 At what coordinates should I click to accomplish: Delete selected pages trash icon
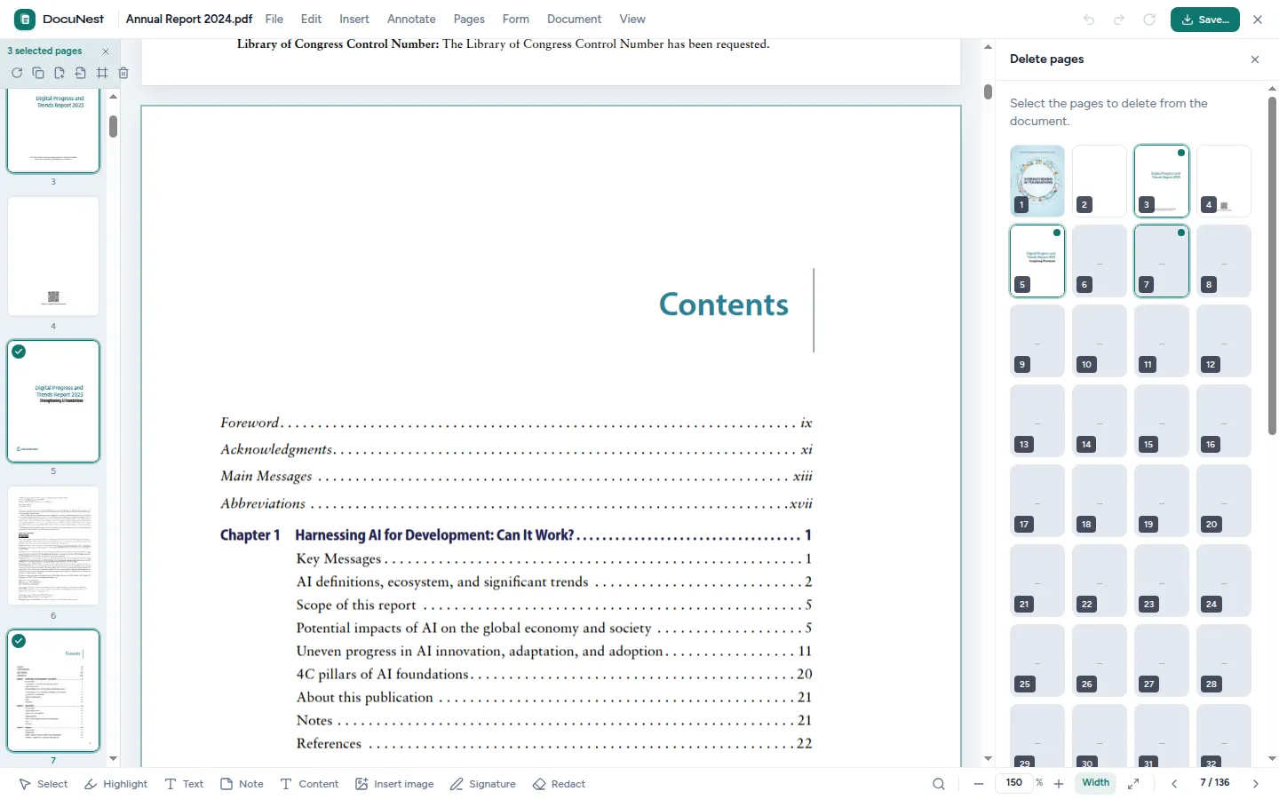123,73
